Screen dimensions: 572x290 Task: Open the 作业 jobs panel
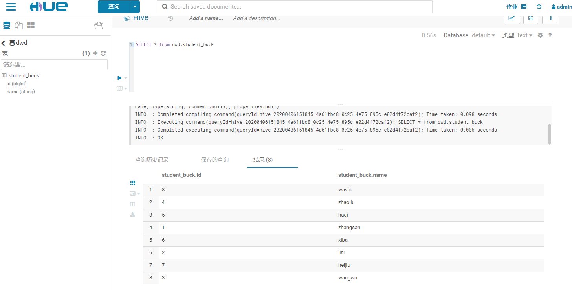pos(516,7)
